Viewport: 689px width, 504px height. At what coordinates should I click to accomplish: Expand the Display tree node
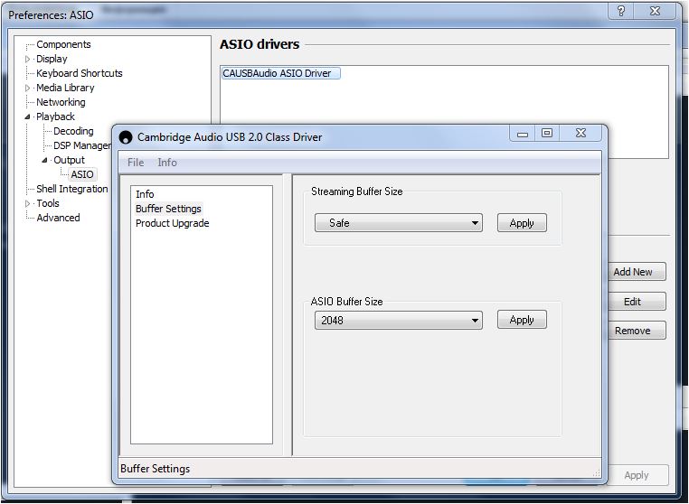click(x=27, y=59)
